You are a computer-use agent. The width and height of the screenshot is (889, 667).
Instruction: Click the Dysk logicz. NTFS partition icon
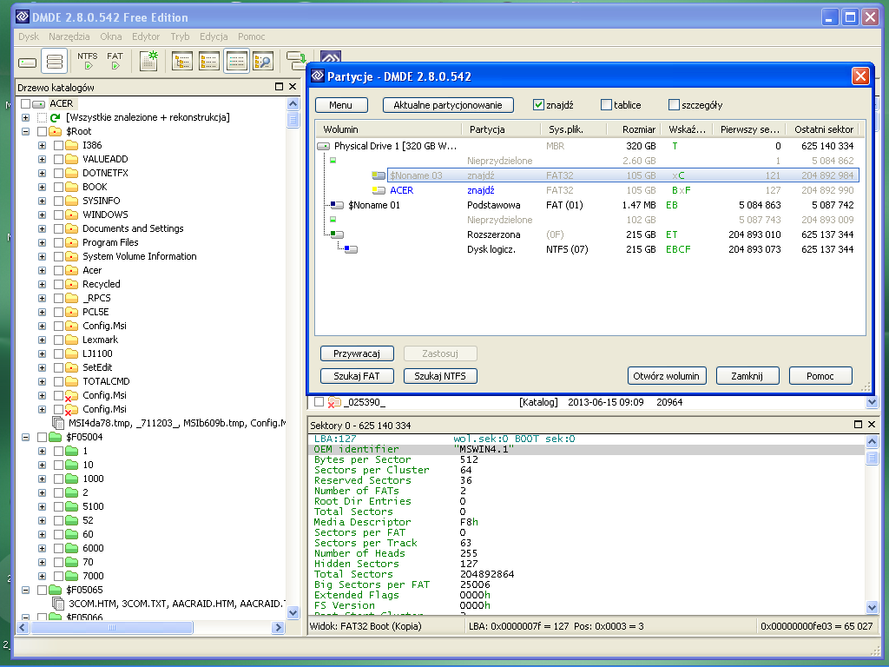point(351,249)
